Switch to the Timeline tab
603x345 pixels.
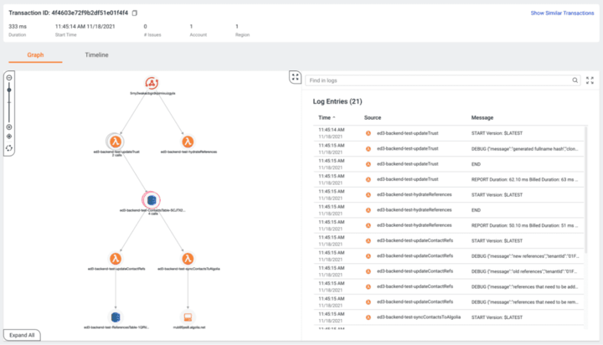tap(96, 55)
